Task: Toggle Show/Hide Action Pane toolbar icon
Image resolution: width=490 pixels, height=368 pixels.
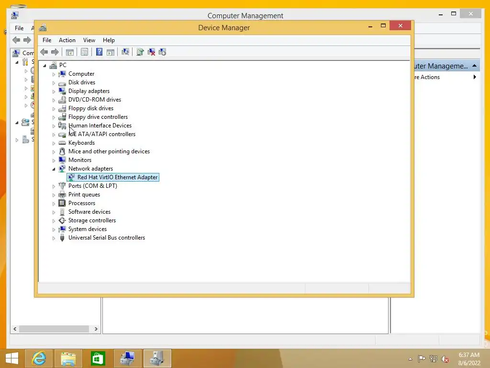Action: (111, 52)
